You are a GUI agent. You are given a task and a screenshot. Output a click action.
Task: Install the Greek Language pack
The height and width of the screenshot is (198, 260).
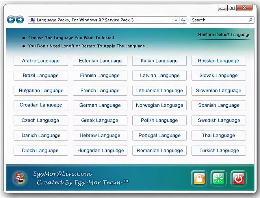(x=100, y=120)
